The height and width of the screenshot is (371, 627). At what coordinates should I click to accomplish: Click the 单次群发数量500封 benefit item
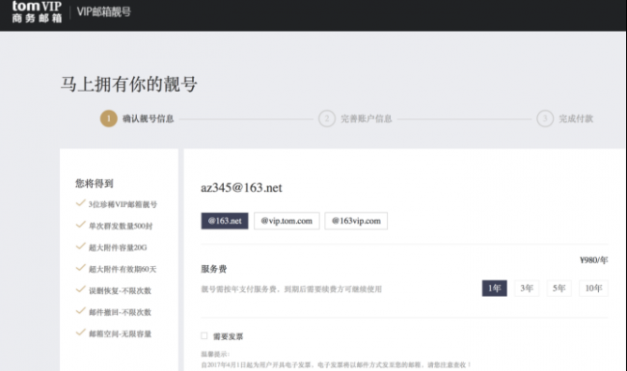click(x=121, y=226)
